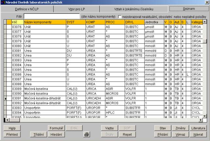Screen dimensions: 210x141
Task: Click the table's vertical scrollbar down arrow
Action: point(205,116)
